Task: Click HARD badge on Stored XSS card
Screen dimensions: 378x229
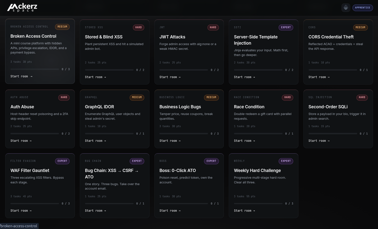Action: click(138, 27)
